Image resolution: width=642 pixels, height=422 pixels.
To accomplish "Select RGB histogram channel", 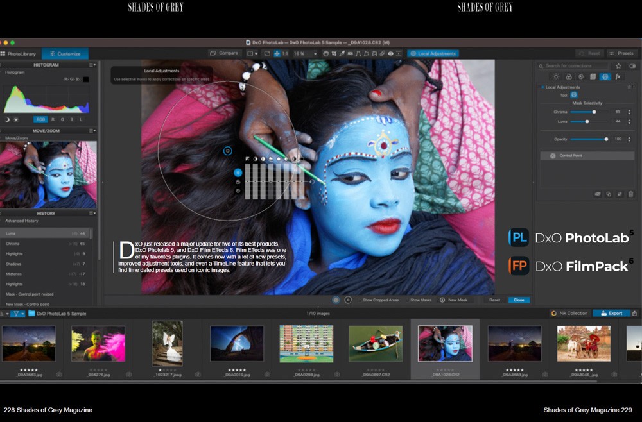I will pos(40,119).
